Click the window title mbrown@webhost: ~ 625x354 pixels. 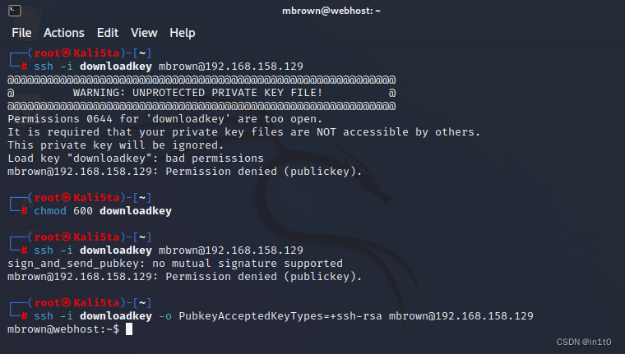click(x=331, y=11)
